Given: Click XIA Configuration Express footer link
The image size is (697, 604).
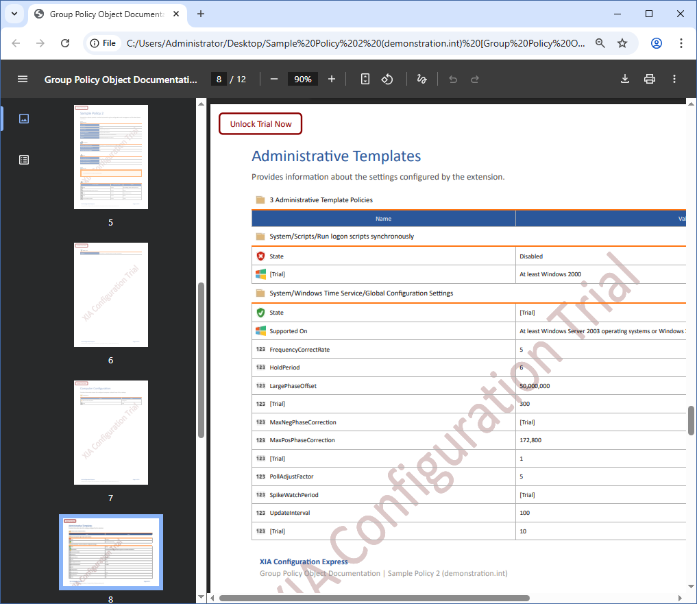Looking at the screenshot, I should [304, 561].
